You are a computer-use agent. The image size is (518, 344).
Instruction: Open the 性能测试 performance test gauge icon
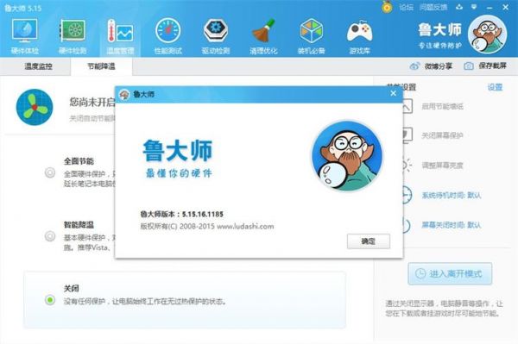[x=167, y=36]
